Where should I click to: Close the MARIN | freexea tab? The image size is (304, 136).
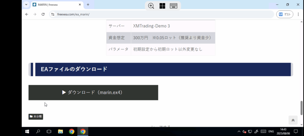coord(80,5)
